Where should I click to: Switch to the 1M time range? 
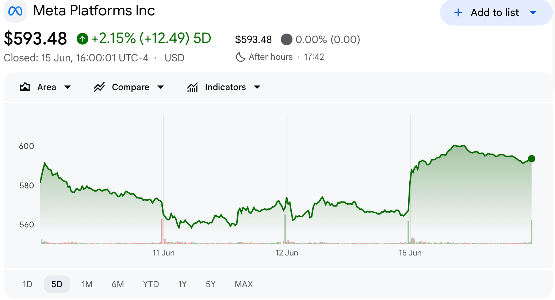87,284
